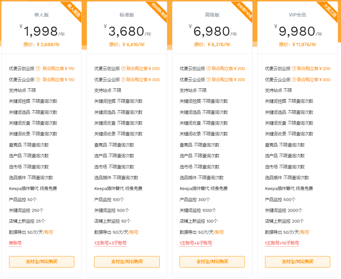This screenshot has height=279, width=341.
Task: Click 1主账号+3子账号 link in 标准版
Action: (110, 243)
